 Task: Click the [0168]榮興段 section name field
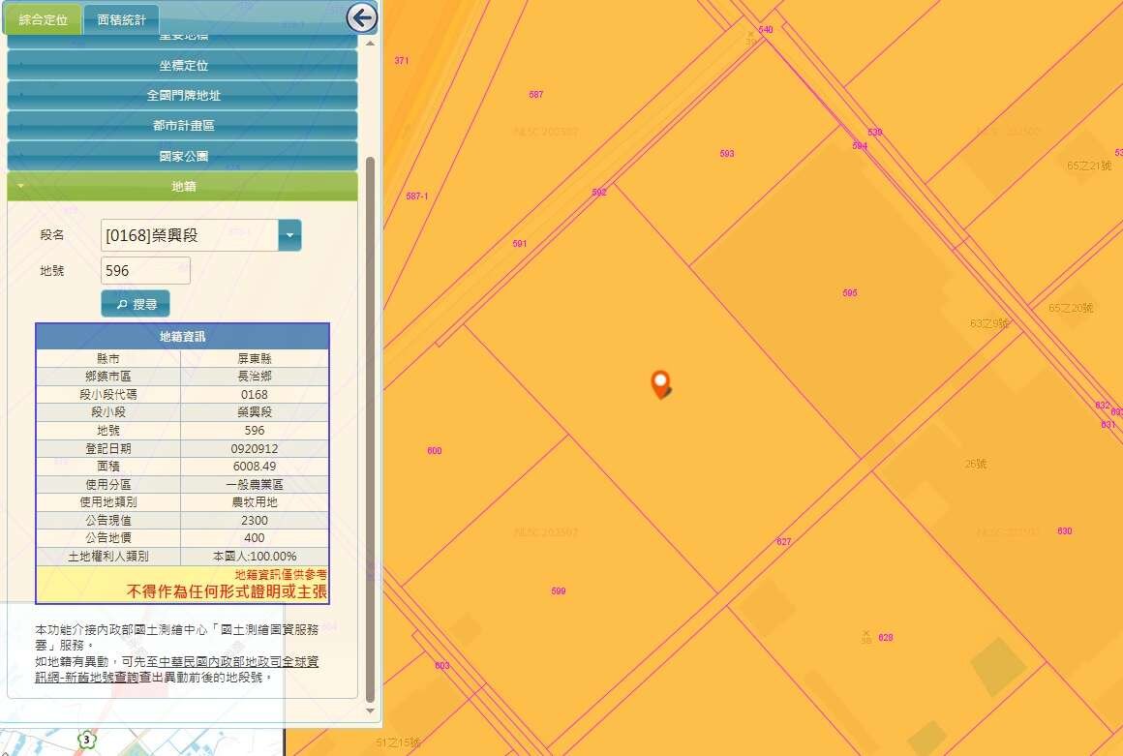click(189, 235)
